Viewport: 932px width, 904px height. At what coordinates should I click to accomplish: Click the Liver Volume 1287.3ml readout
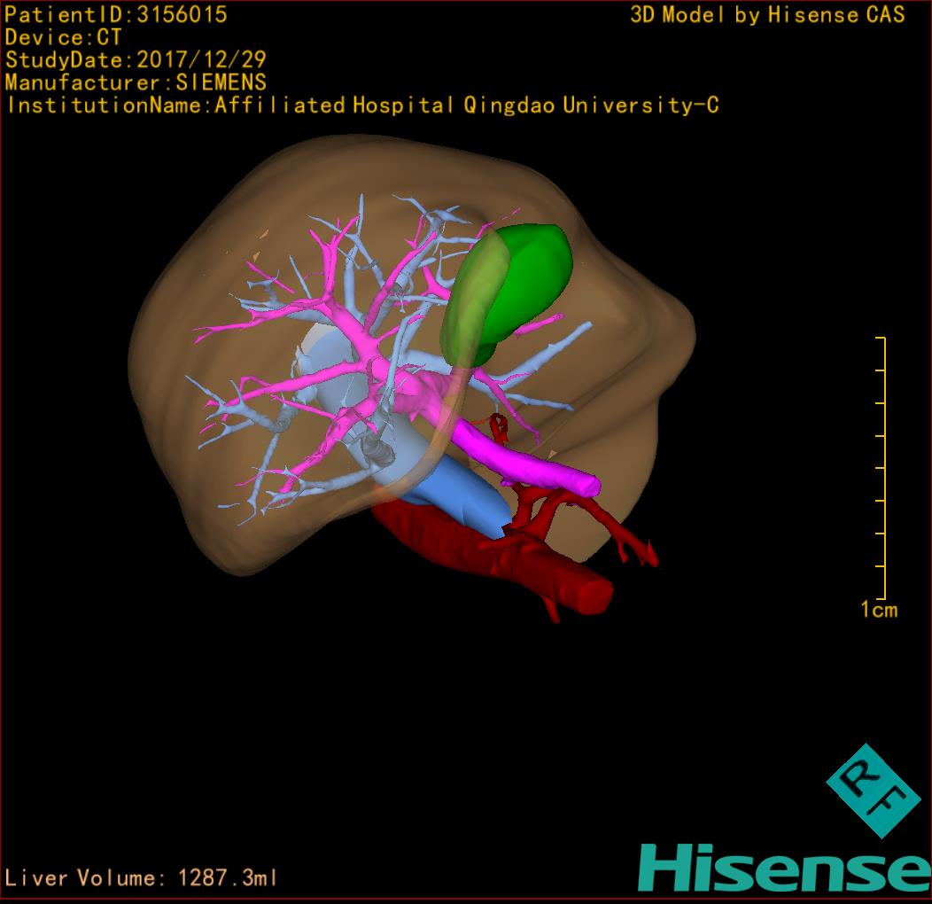pyautogui.click(x=142, y=878)
